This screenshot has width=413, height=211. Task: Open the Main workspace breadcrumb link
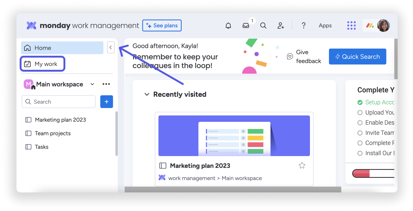242,178
